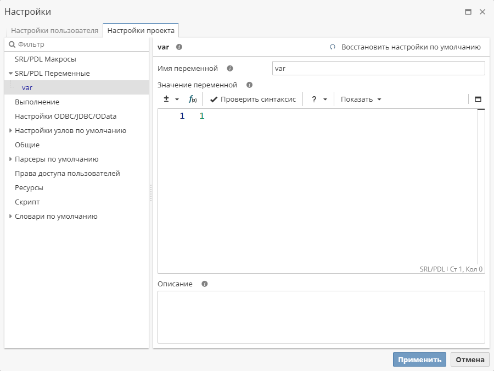
Task: Switch to Настройки пользователя tab
Action: (54, 31)
